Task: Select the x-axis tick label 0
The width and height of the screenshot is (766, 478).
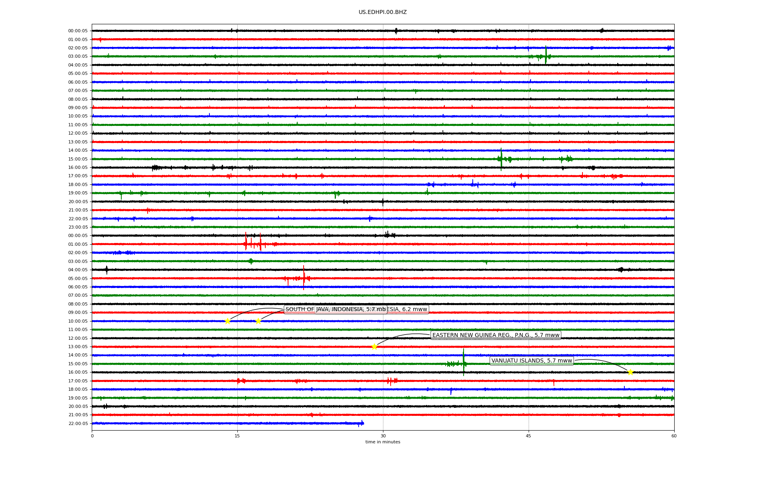Action: pos(92,436)
